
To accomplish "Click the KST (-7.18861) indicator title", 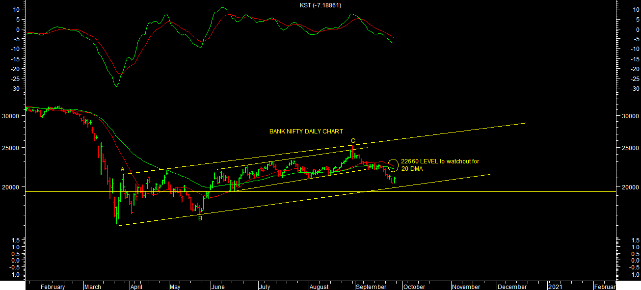I will [320, 5].
